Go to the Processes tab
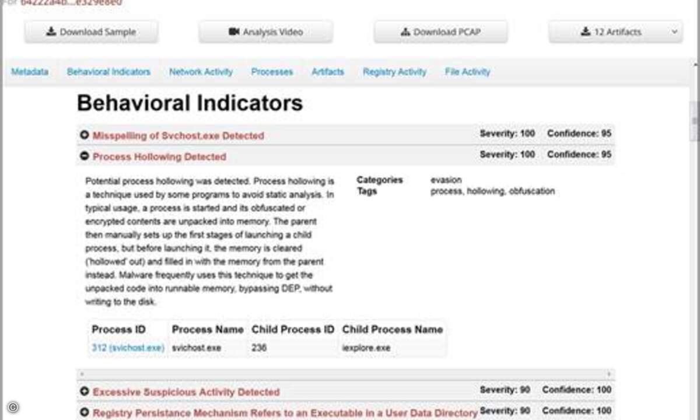The width and height of the screenshot is (700, 420). (x=272, y=72)
